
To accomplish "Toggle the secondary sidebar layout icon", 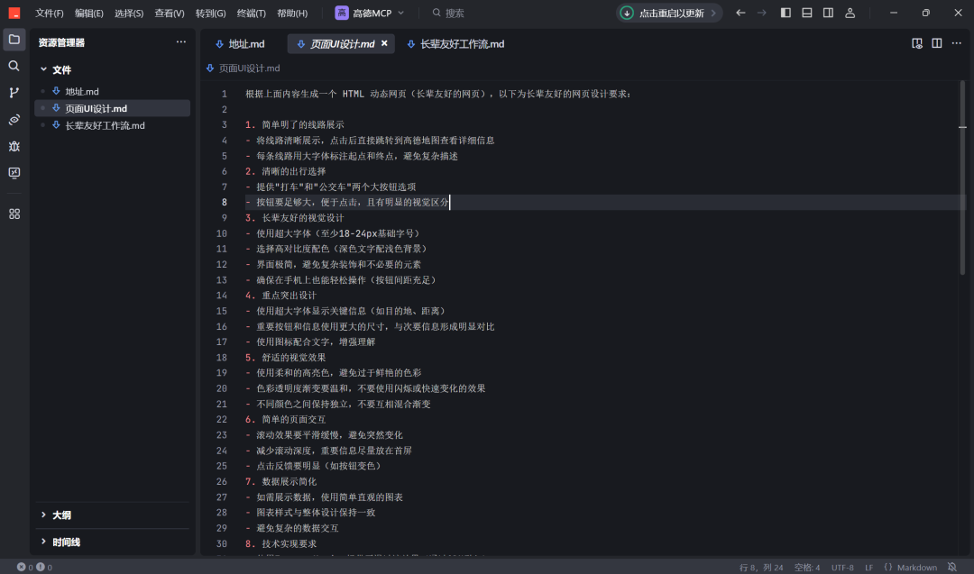I will (828, 13).
